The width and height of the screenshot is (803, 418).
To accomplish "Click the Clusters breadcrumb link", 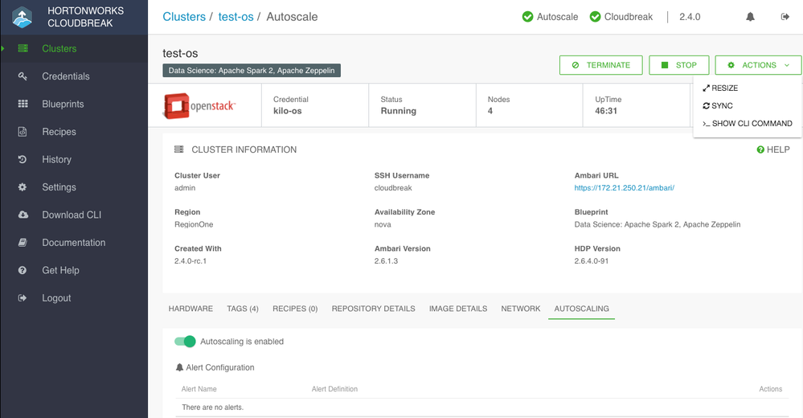I will pos(184,17).
